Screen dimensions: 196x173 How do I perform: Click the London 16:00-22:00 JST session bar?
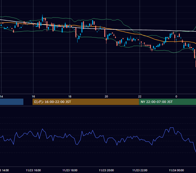(x=86, y=102)
